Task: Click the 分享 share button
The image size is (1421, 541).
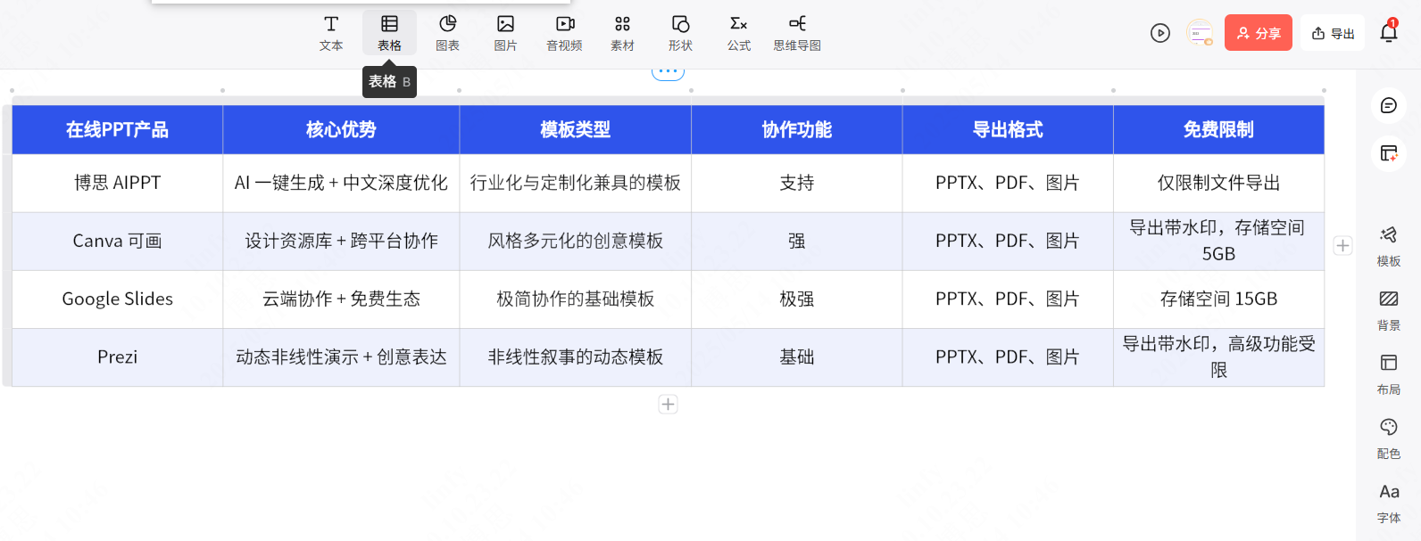Action: pyautogui.click(x=1259, y=33)
